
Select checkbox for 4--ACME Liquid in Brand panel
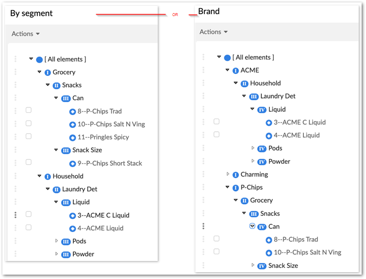coord(216,134)
